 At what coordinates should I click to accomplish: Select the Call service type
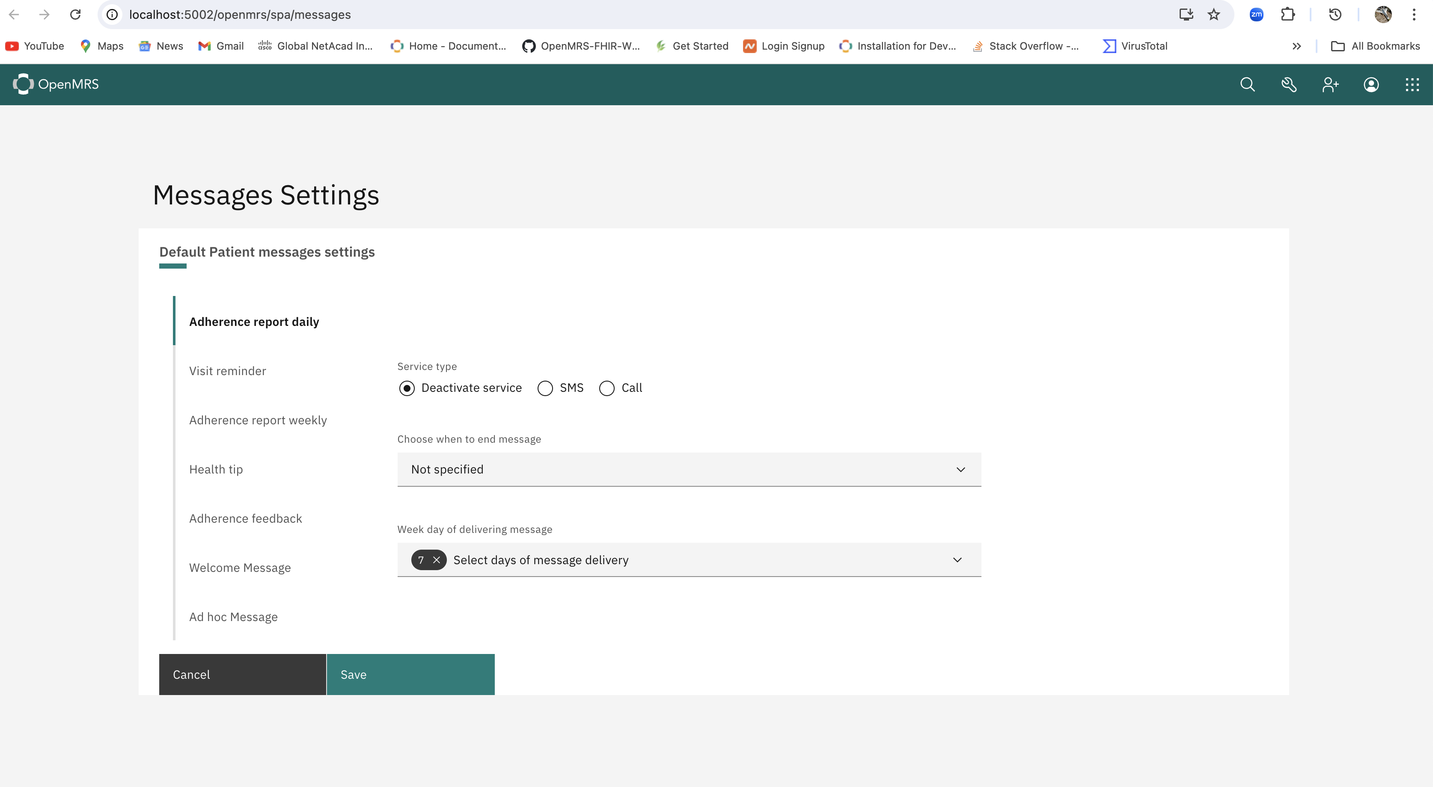(606, 388)
